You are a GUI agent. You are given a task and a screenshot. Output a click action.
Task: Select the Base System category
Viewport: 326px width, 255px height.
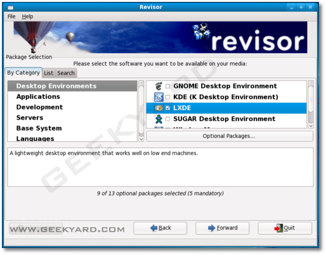tap(72, 128)
